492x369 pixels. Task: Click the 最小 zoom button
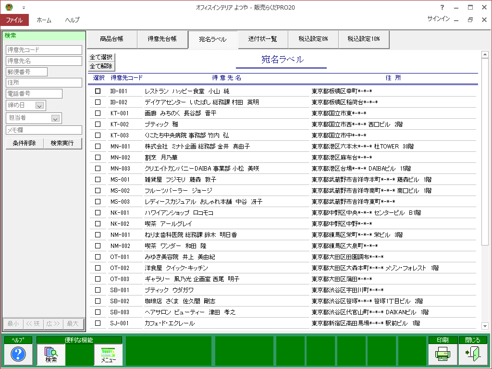pos(13,324)
